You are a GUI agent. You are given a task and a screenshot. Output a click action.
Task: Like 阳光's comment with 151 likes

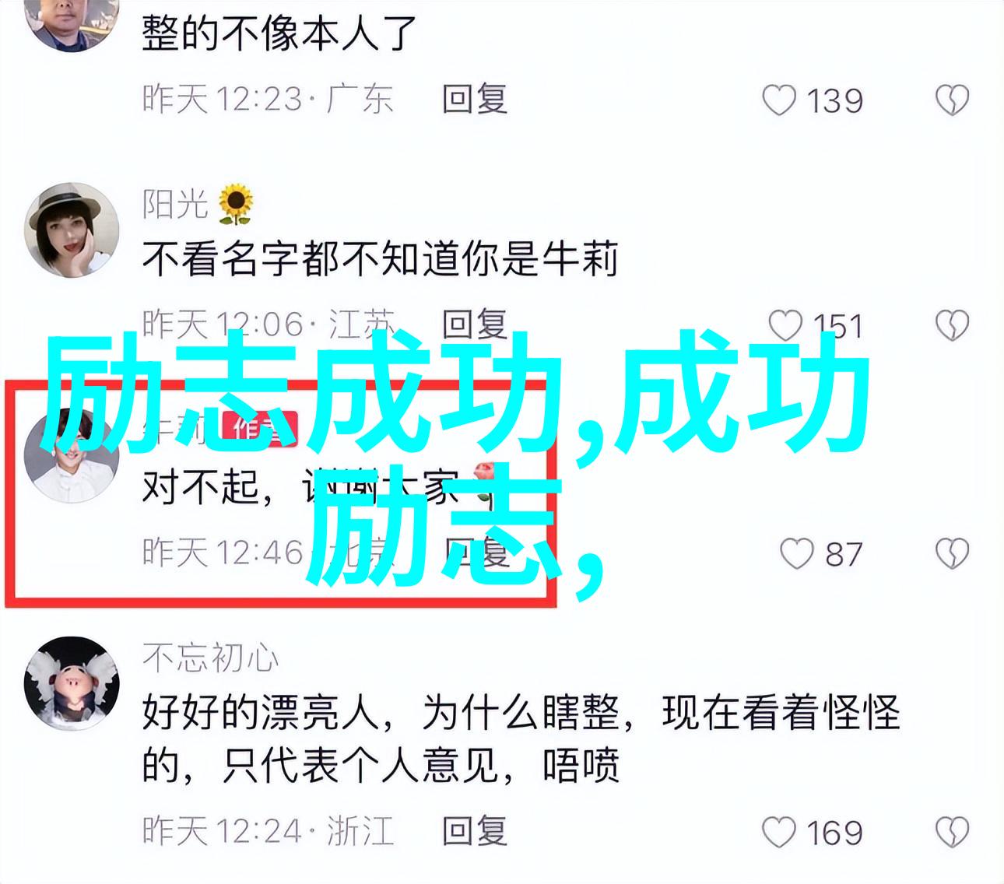[785, 326]
